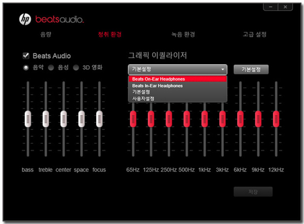The image size is (304, 224).
Task: Click the 250Hz label
Action: click(x=169, y=170)
